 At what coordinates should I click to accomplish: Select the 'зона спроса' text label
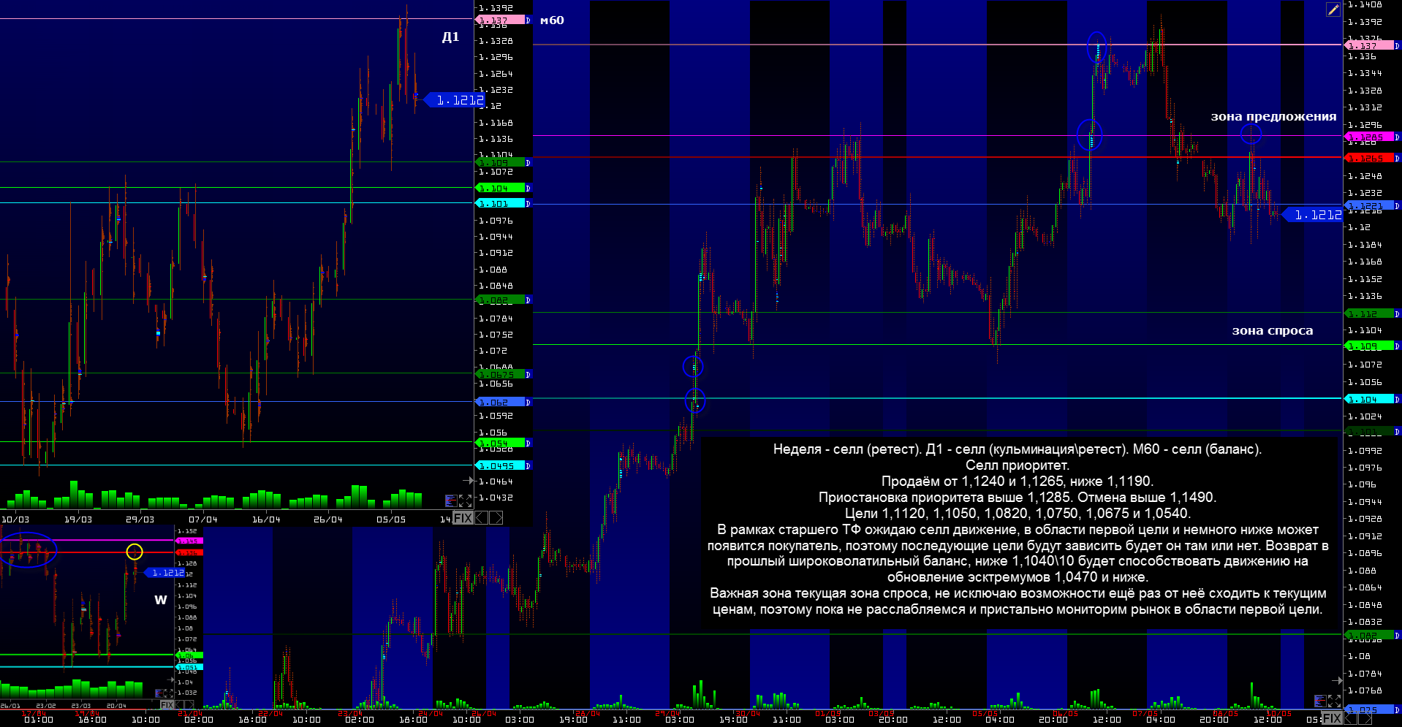[1273, 331]
